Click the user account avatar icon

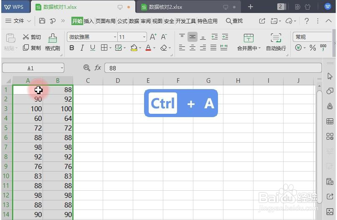tap(328, 7)
